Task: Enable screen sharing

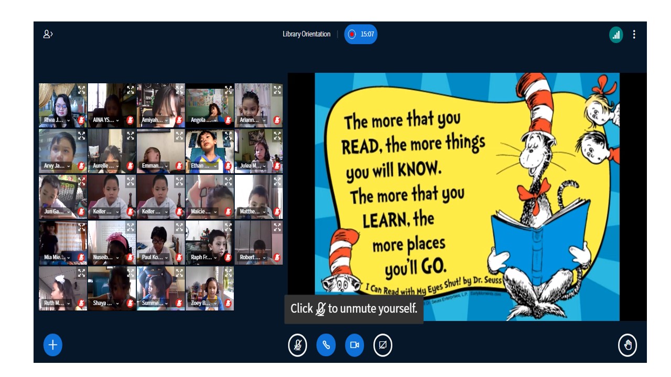Action: [383, 345]
